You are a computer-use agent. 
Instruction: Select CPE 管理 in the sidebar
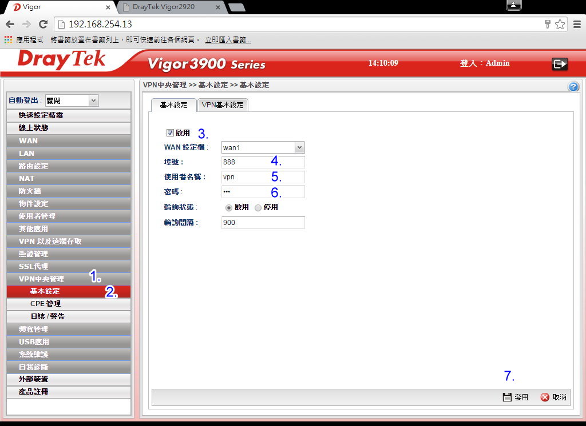coord(69,304)
